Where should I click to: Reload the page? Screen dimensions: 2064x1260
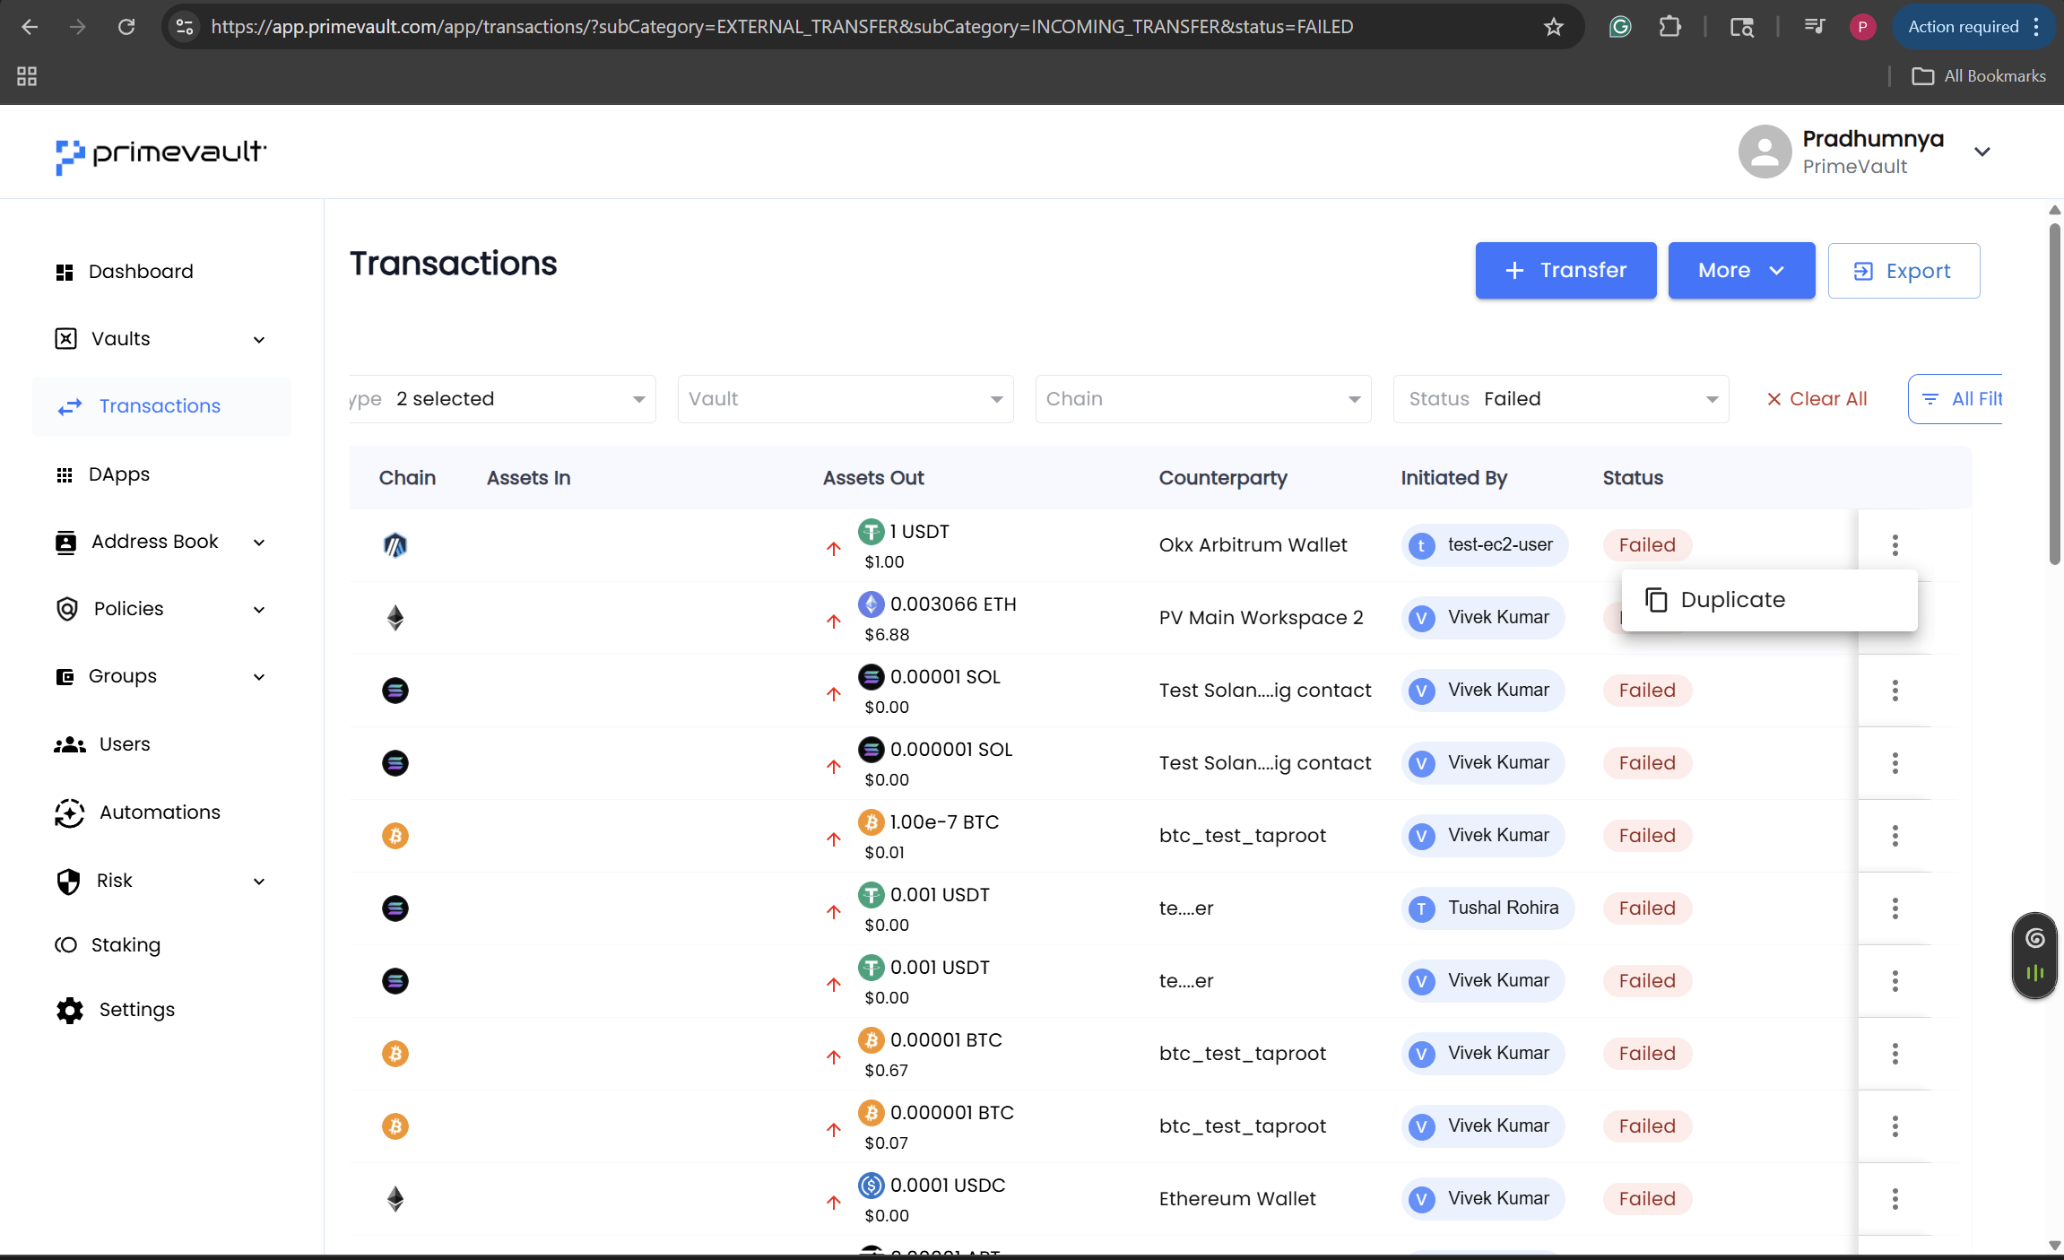click(126, 27)
